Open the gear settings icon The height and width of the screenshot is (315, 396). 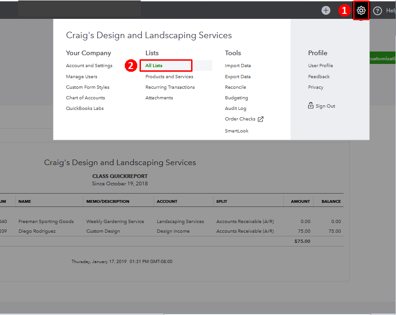361,10
